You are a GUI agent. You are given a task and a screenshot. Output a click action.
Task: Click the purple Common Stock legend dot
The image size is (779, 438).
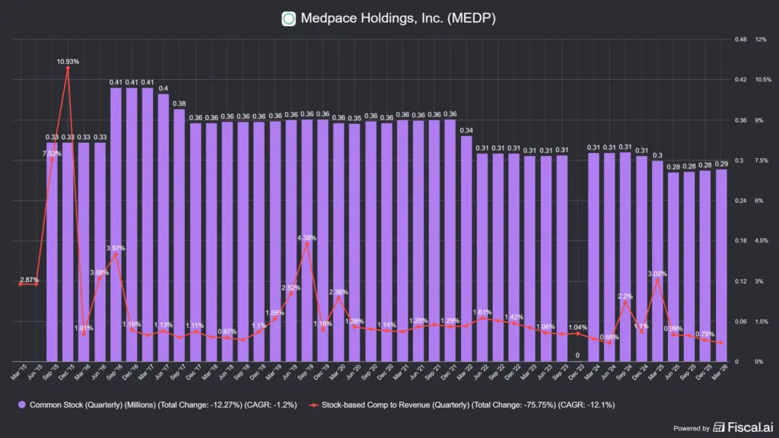click(22, 405)
